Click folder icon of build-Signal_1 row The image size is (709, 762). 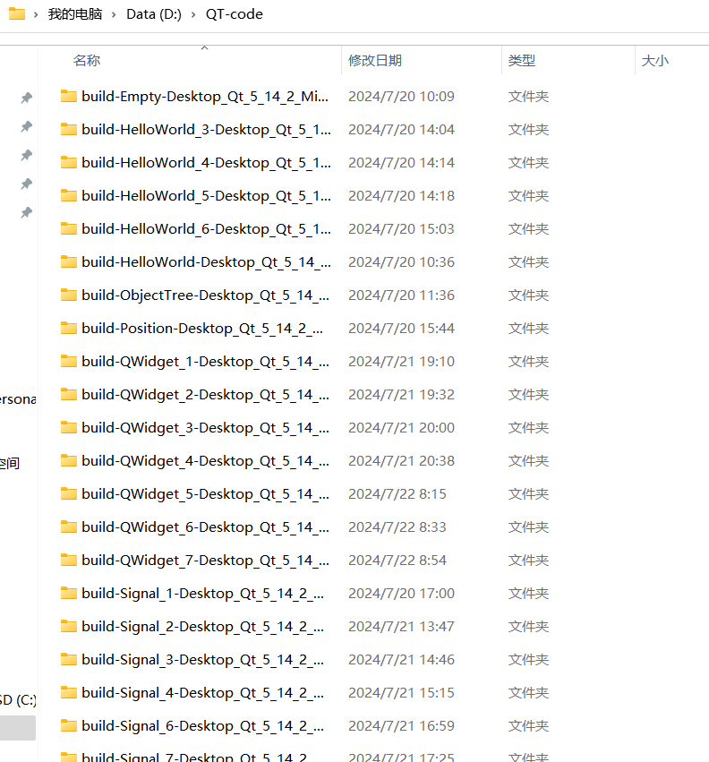pos(69,593)
